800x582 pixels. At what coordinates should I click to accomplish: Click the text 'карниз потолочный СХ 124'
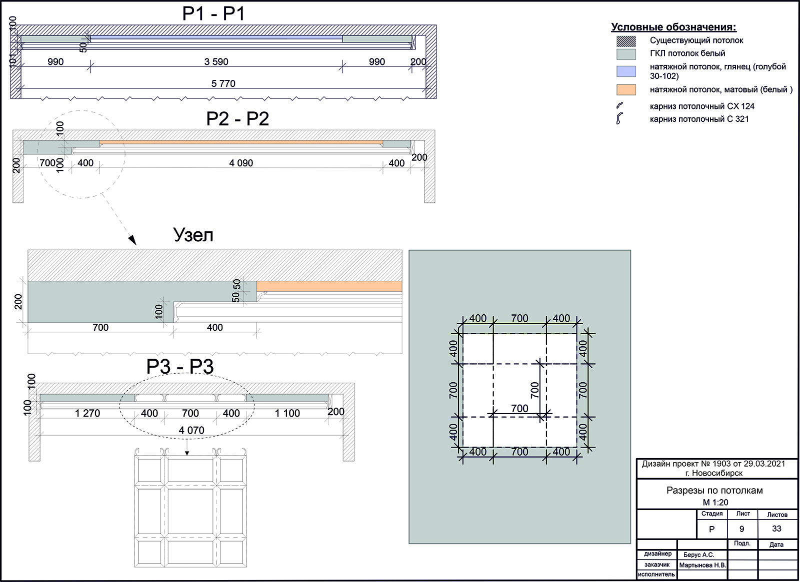[x=702, y=106]
